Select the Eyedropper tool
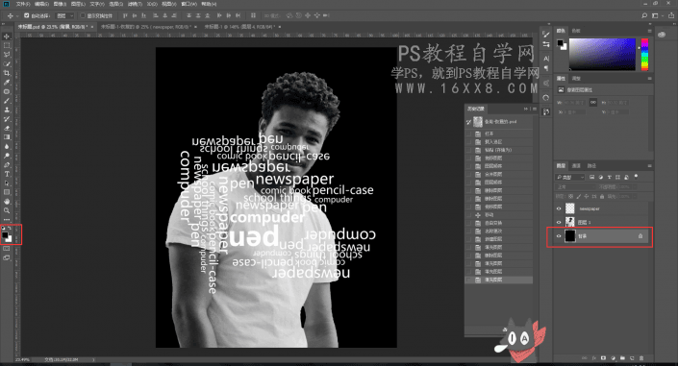The width and height of the screenshot is (678, 366). [7, 82]
